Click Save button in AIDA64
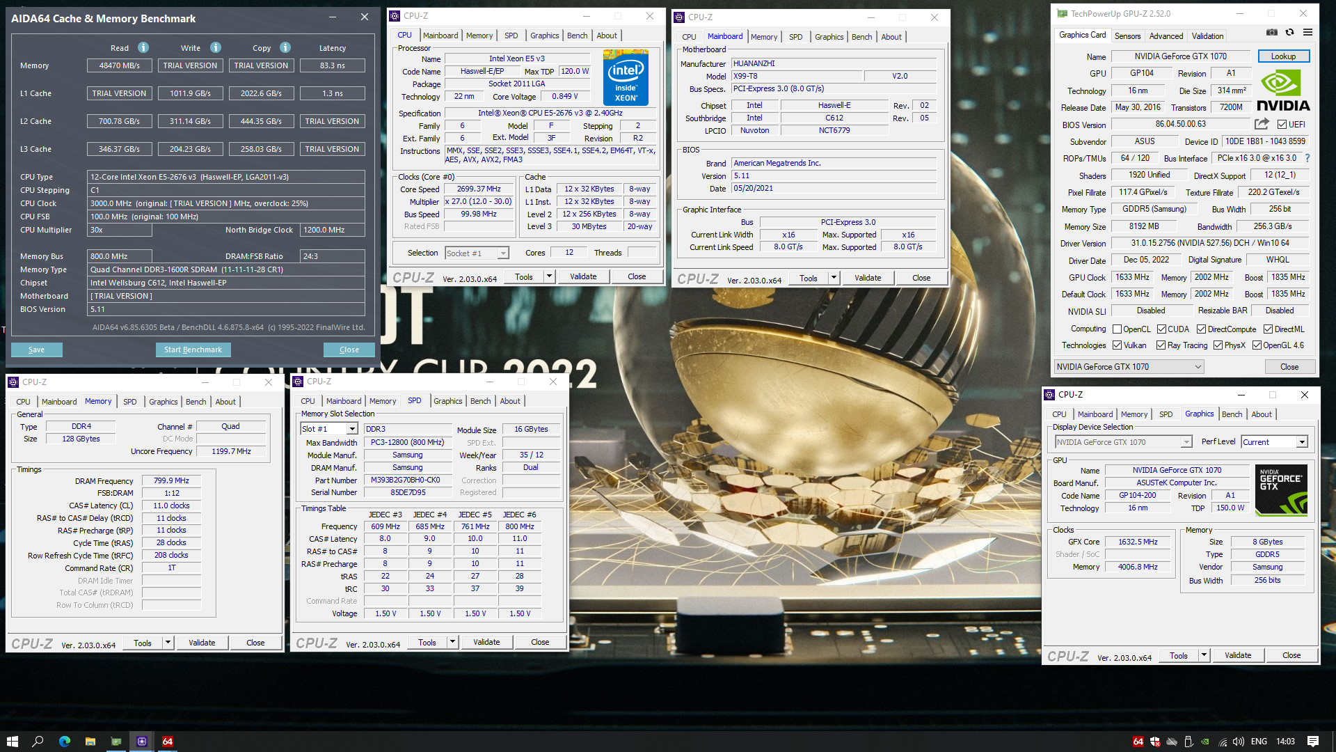Screen dimensions: 1336x752 coord(36,350)
